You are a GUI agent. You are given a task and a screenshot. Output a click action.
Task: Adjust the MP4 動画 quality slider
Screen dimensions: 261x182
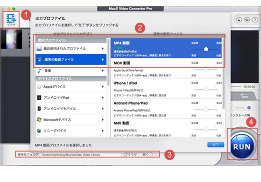pos(206,49)
